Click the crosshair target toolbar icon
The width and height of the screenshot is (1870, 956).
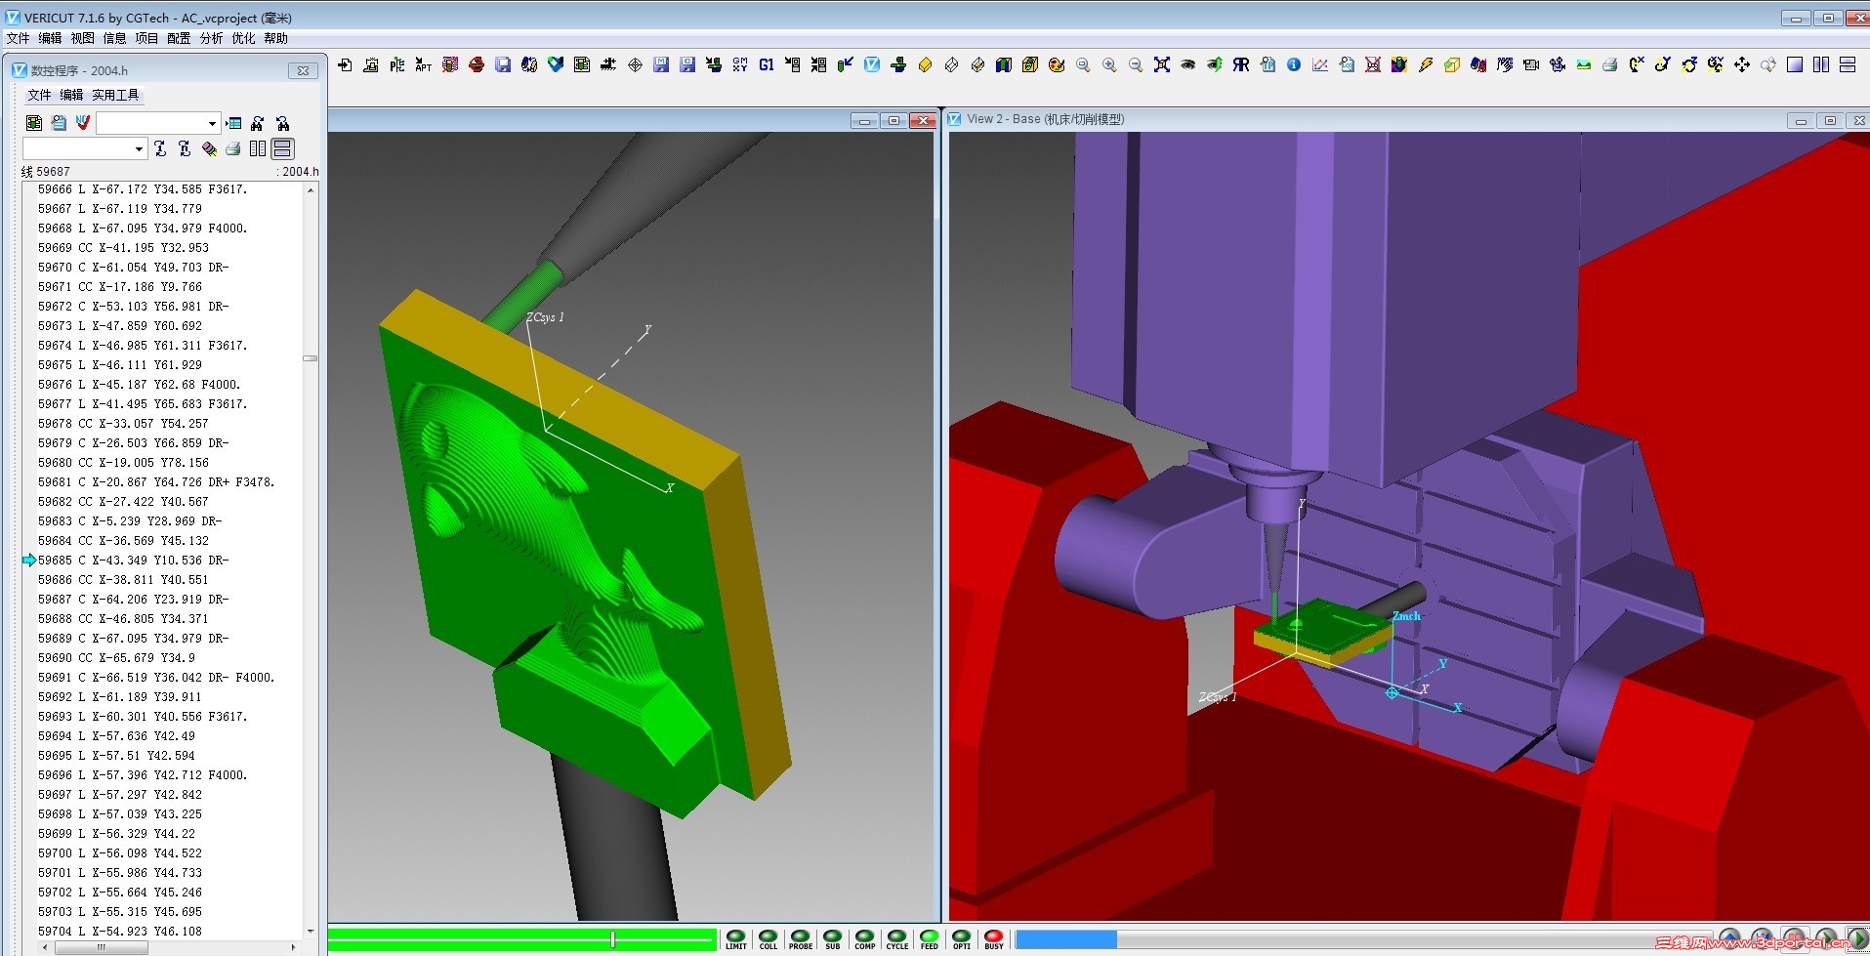(x=635, y=64)
